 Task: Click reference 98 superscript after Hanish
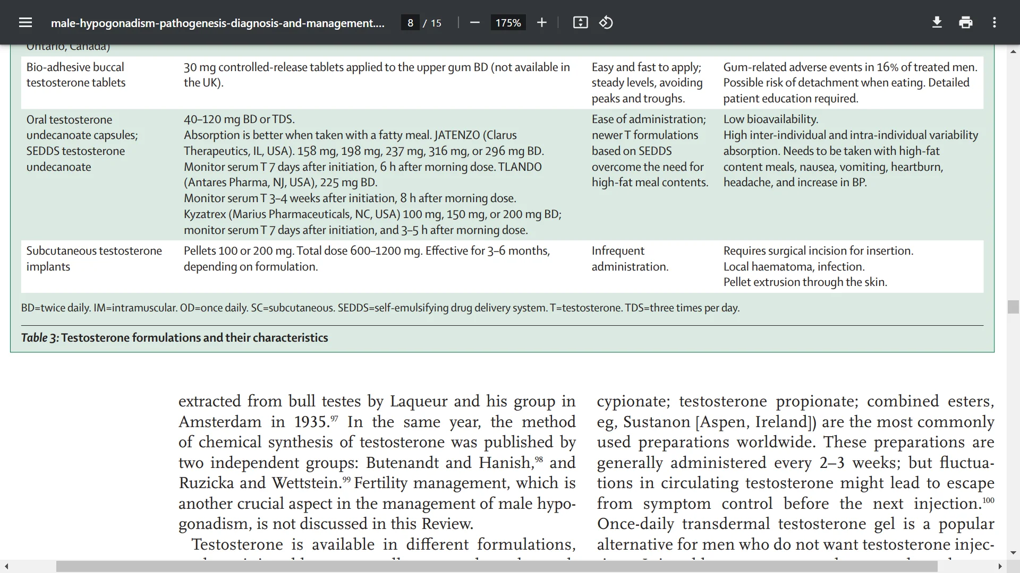tap(539, 459)
